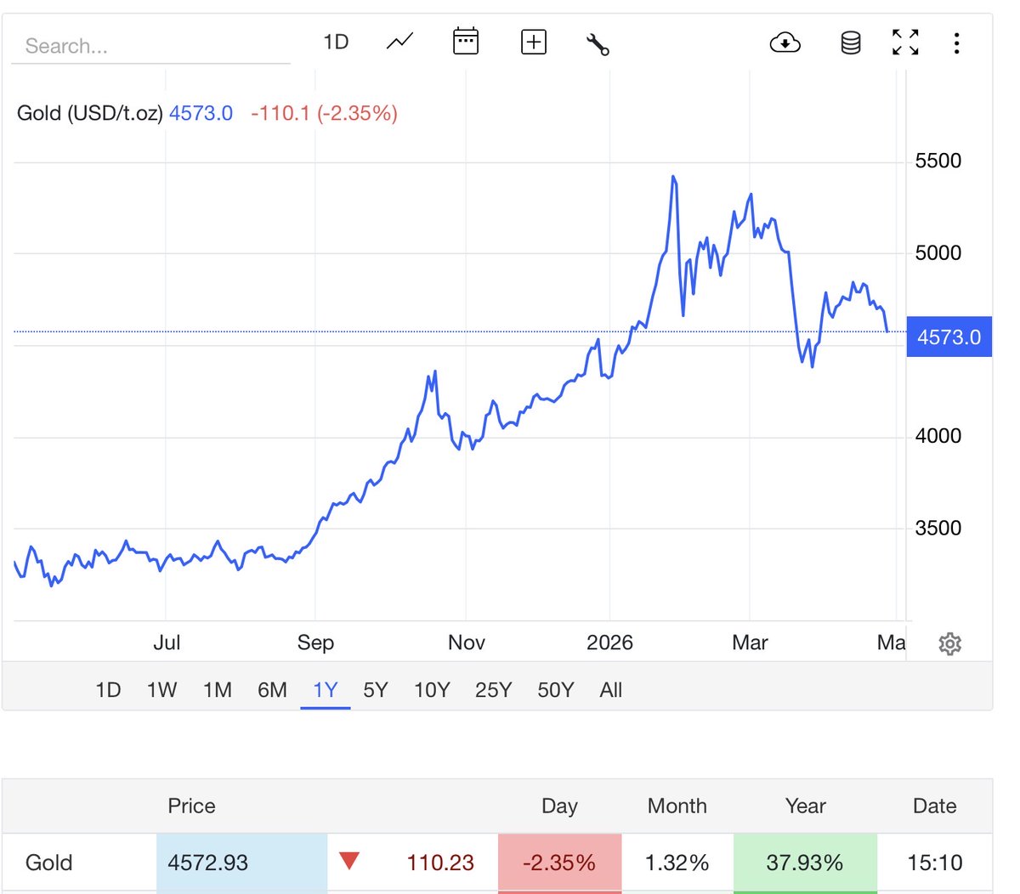This screenshot has width=1020, height=894.
Task: Click the Jul x-axis label
Action: pyautogui.click(x=167, y=642)
